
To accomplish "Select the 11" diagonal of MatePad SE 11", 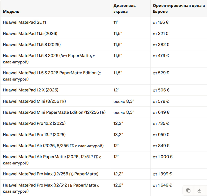I will pos(116,22).
